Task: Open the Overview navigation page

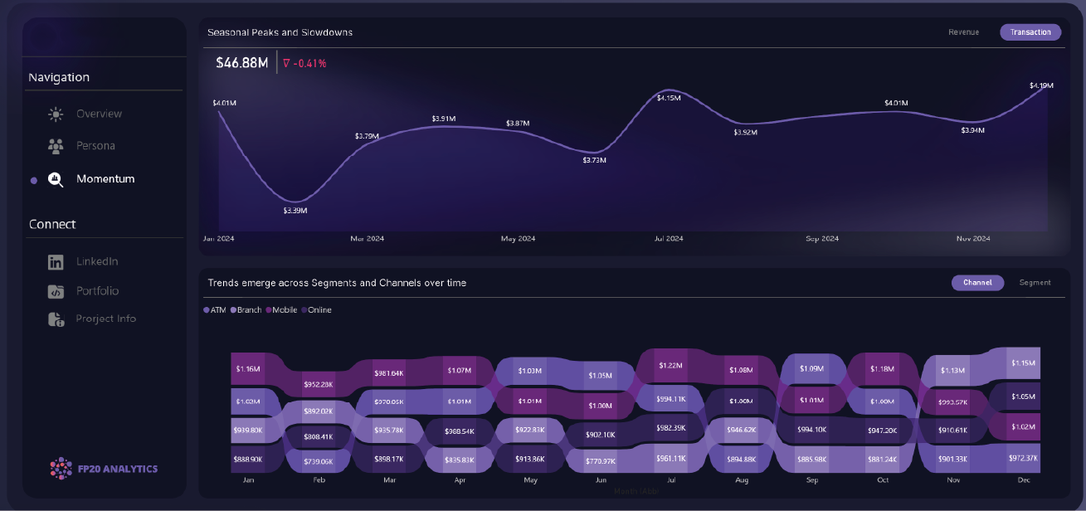Action: 99,114
